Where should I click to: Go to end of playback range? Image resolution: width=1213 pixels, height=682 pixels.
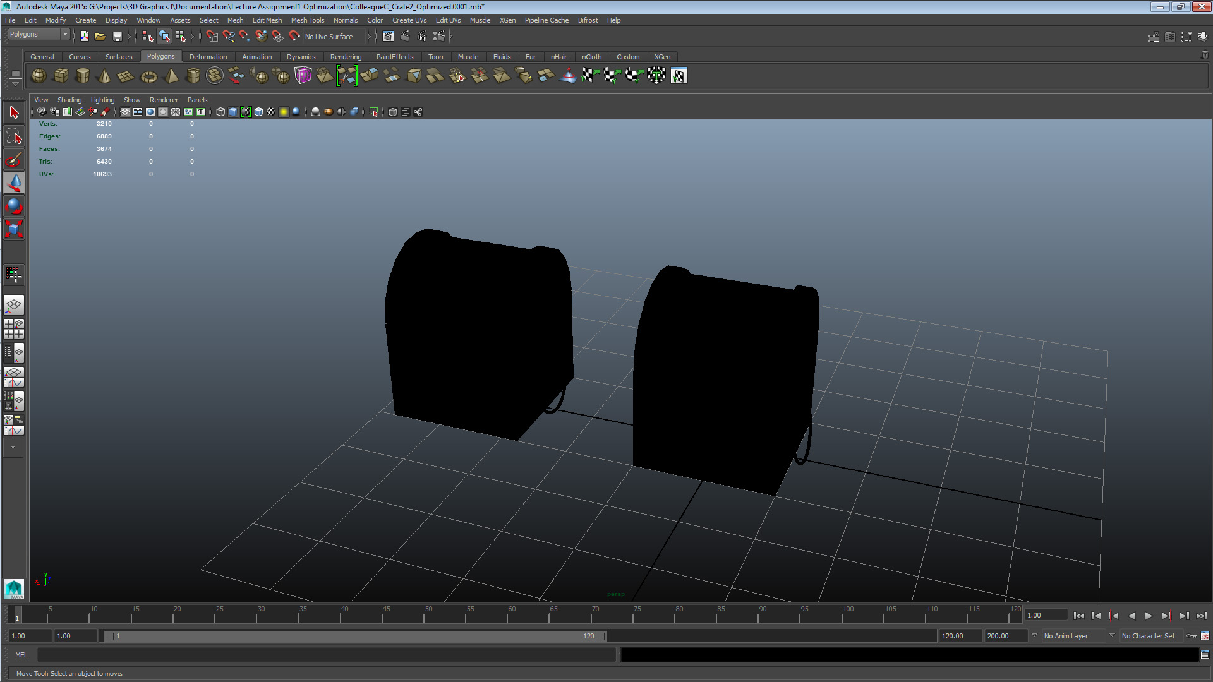coord(1201,616)
